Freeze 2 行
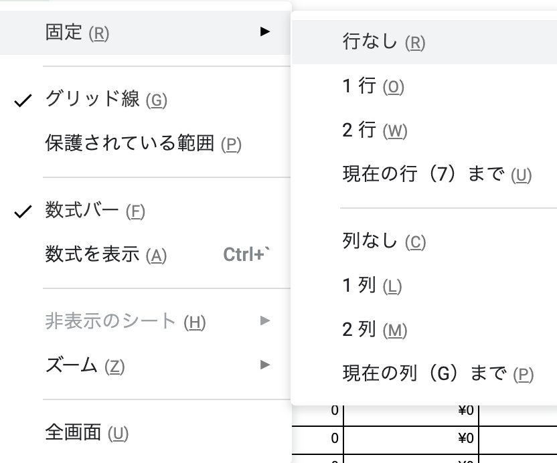Screen dimensions: 557x463 pos(374,130)
